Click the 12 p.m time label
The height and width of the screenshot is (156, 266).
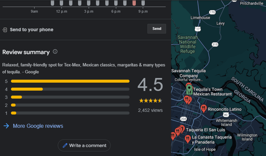coord(61,11)
